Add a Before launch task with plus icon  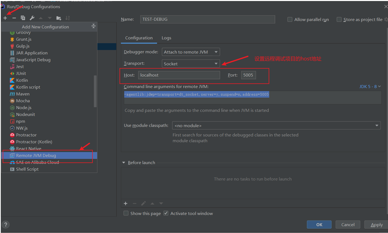[126, 203]
